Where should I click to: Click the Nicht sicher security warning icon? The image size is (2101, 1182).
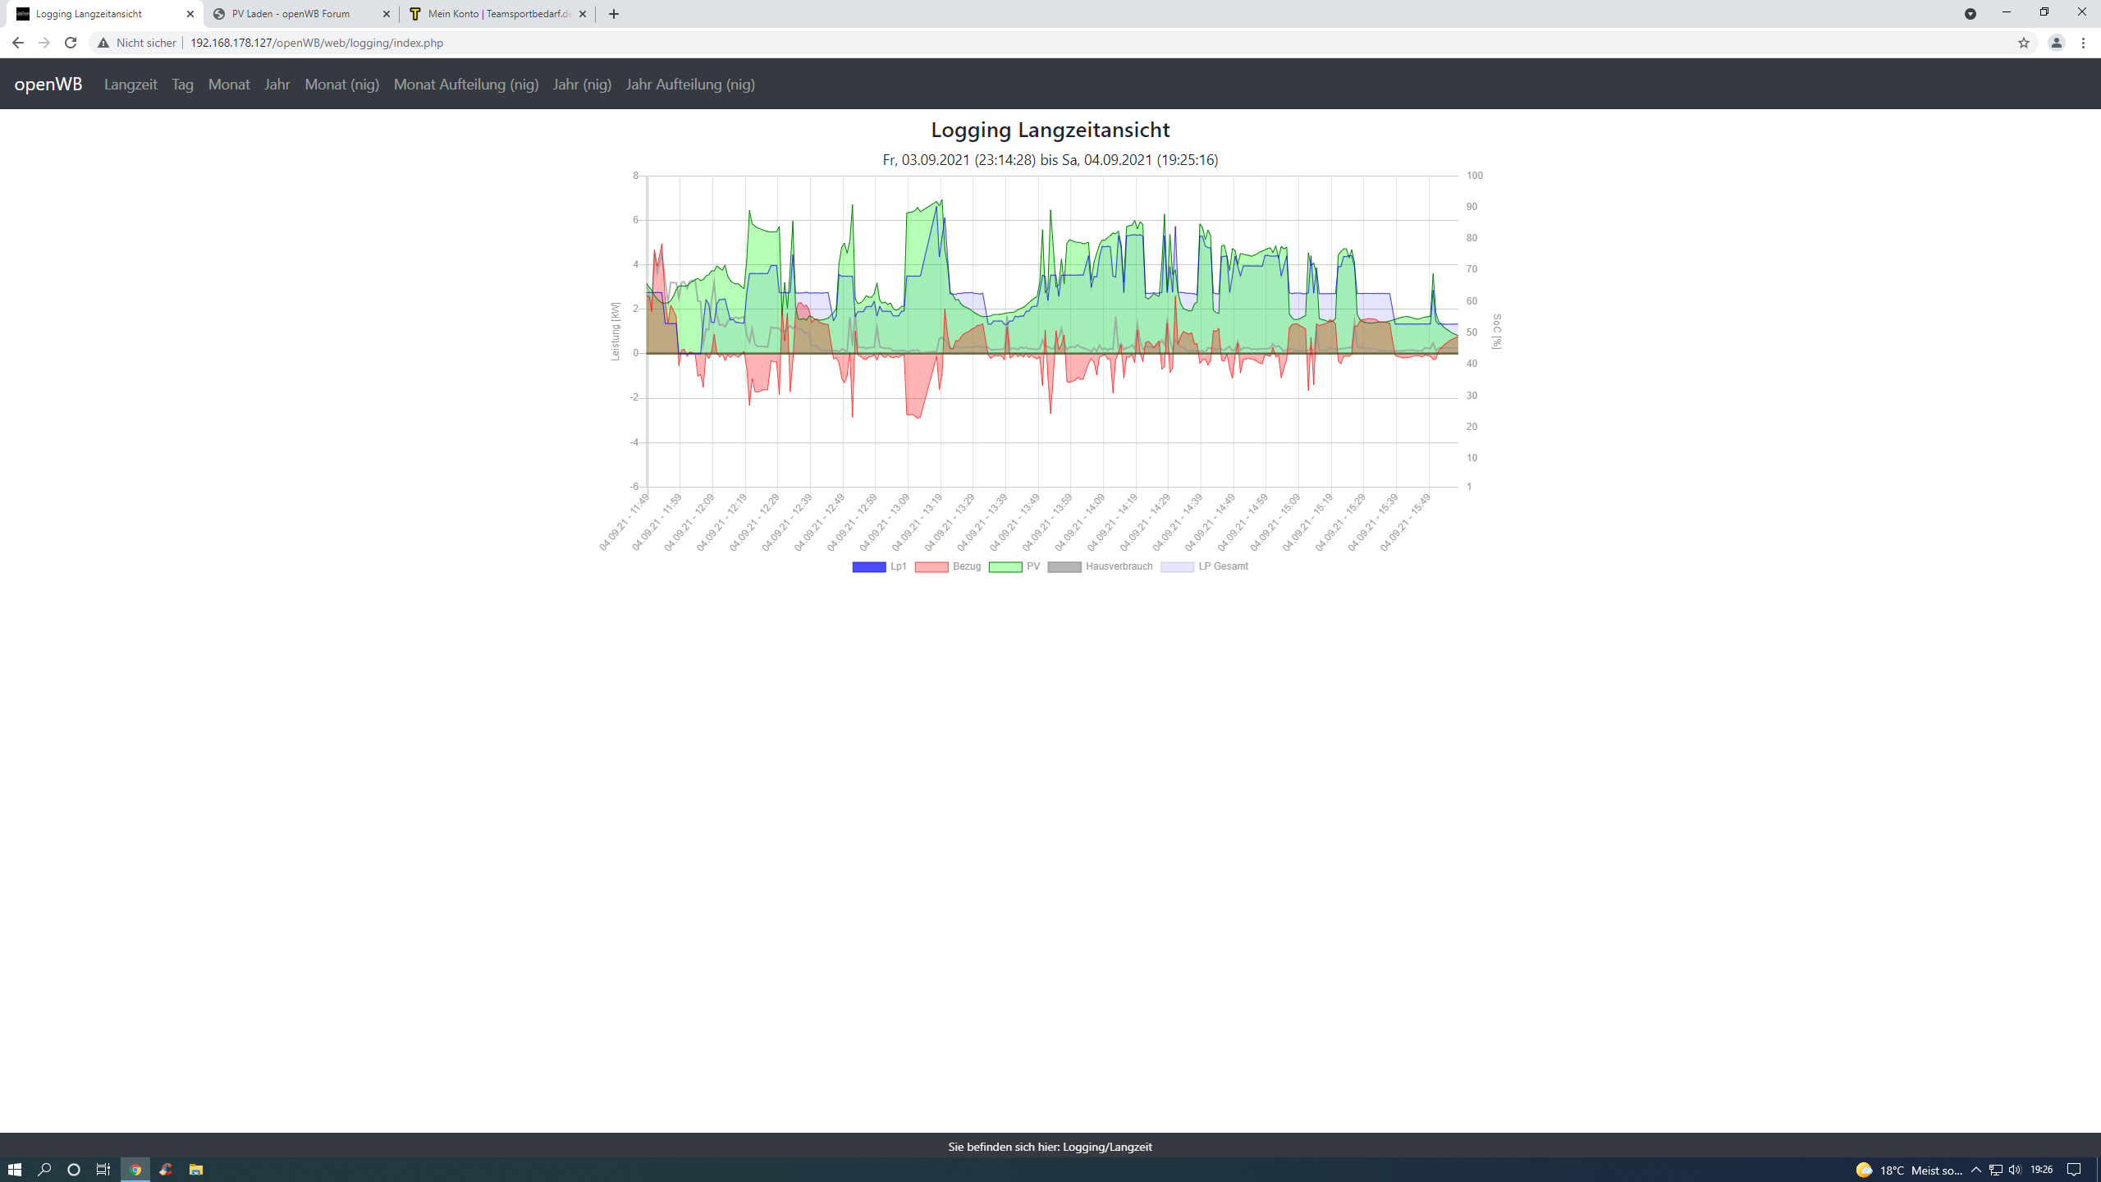coord(103,43)
